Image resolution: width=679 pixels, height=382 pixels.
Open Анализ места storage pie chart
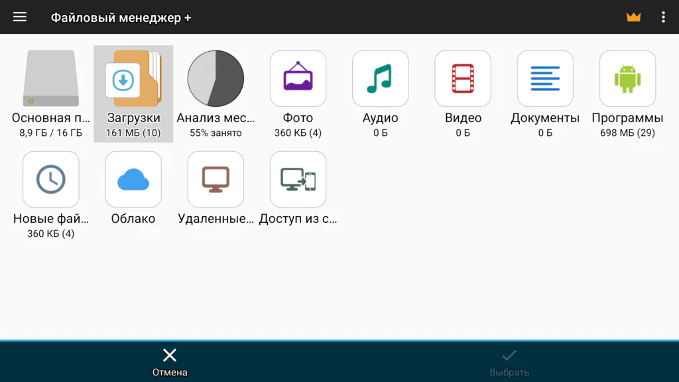tap(216, 78)
